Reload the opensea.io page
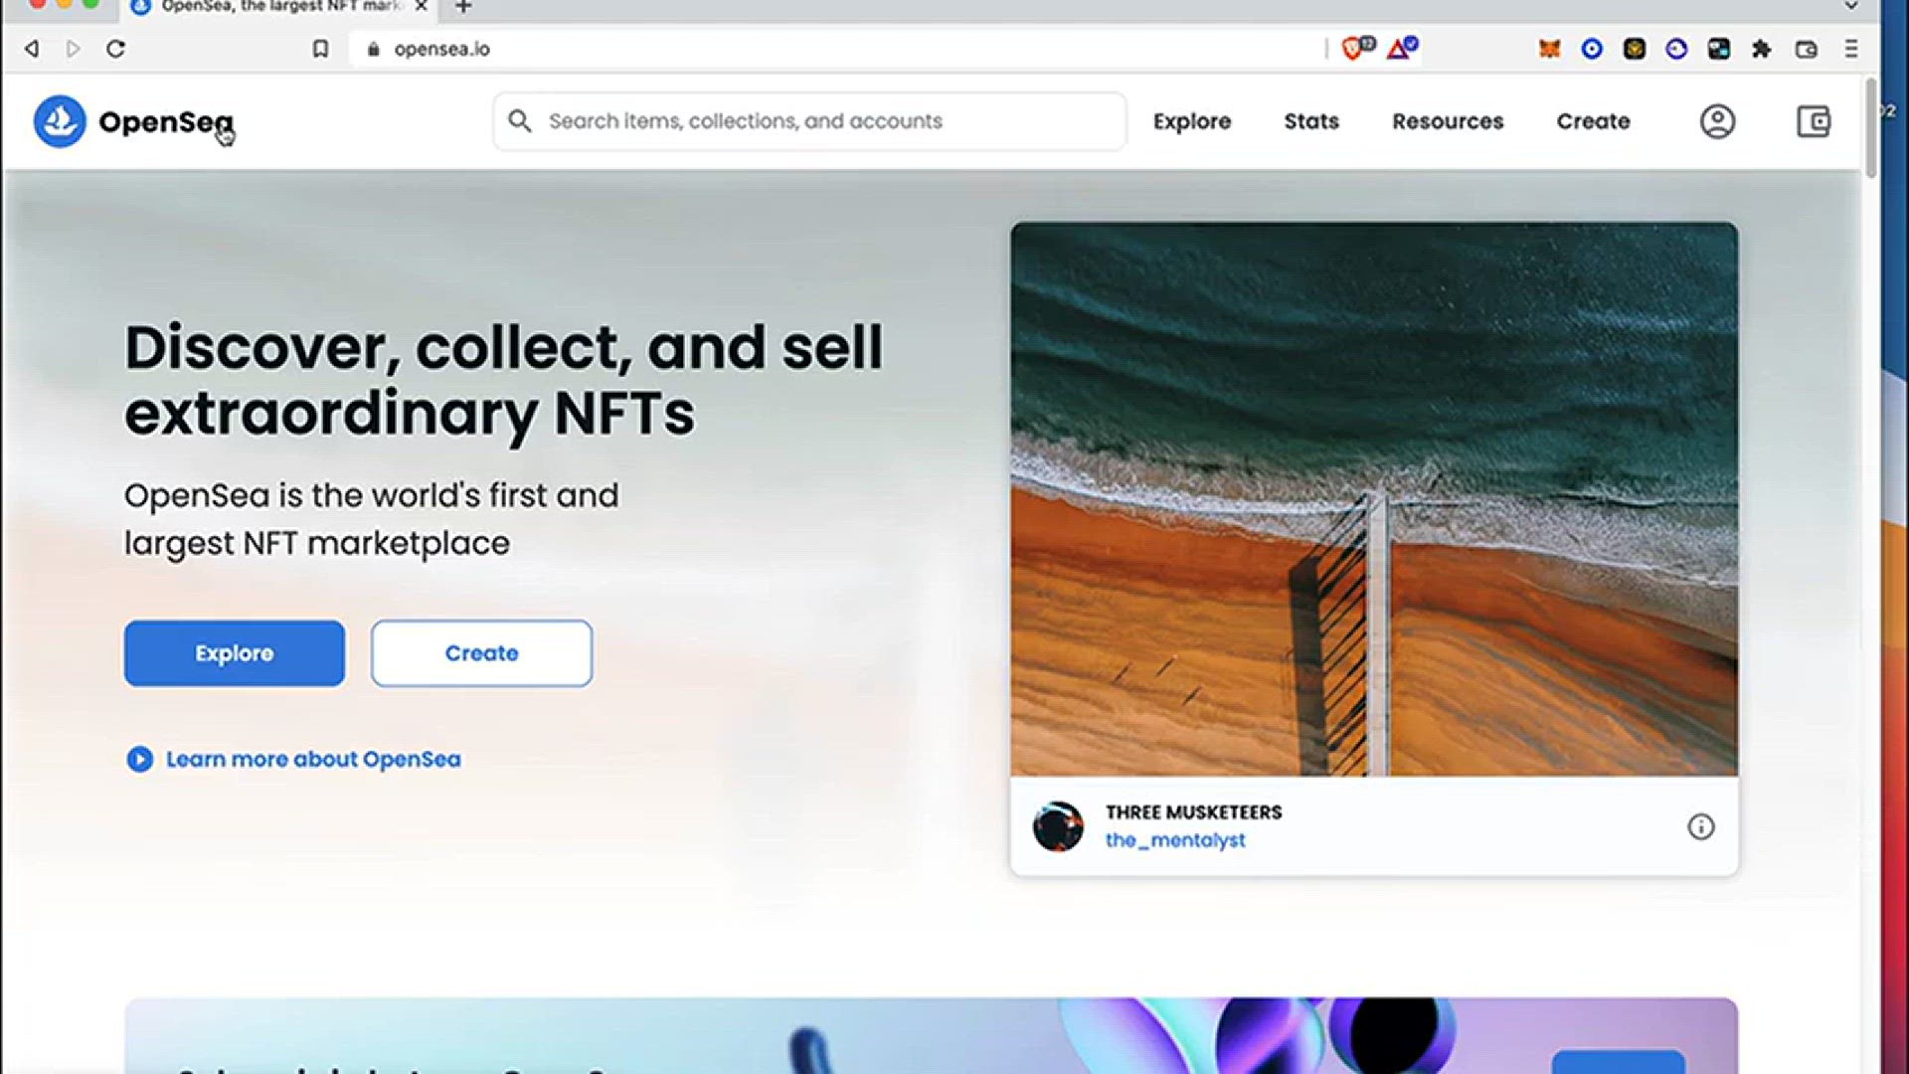Screen dimensions: 1909x1074 [115, 49]
